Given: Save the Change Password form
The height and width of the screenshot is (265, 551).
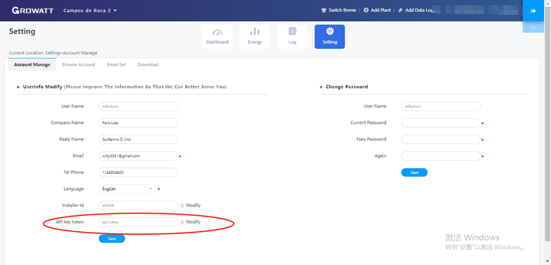Looking at the screenshot, I should (x=414, y=173).
